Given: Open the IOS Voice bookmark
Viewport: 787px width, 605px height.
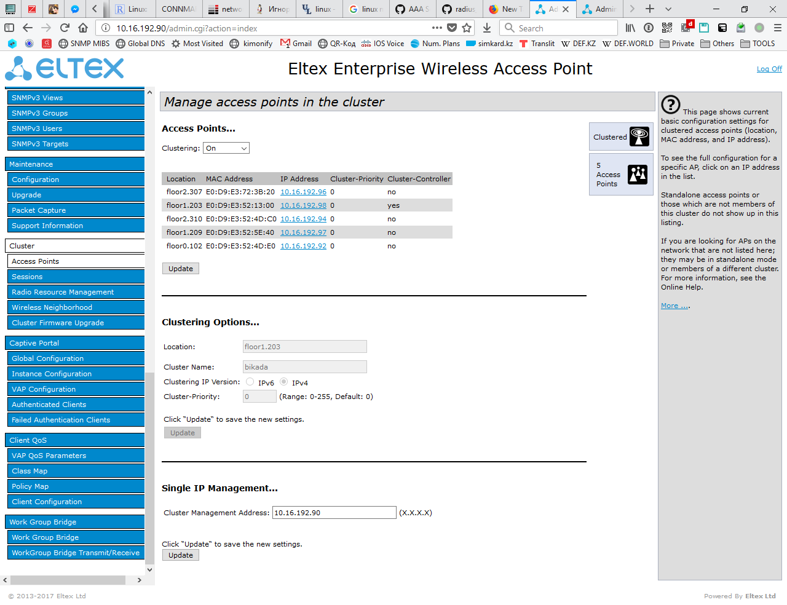Looking at the screenshot, I should 382,44.
